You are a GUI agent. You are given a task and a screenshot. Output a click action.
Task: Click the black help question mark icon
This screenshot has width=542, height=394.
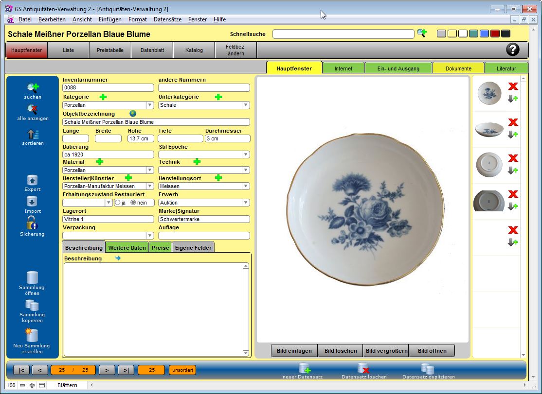pos(512,50)
